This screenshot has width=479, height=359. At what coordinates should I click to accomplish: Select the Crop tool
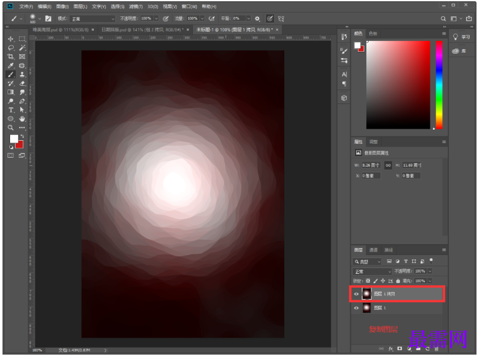(x=11, y=57)
